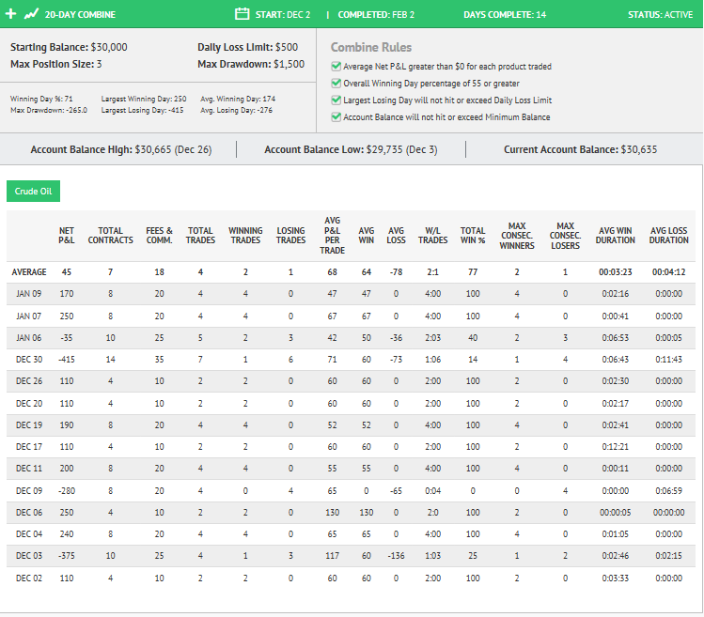Click the Max Position Size: 3 text

pyautogui.click(x=56, y=64)
